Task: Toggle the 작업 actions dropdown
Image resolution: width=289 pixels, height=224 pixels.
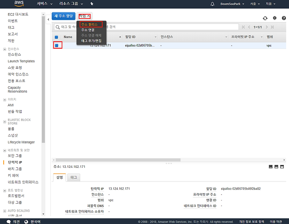Action: click(85, 16)
